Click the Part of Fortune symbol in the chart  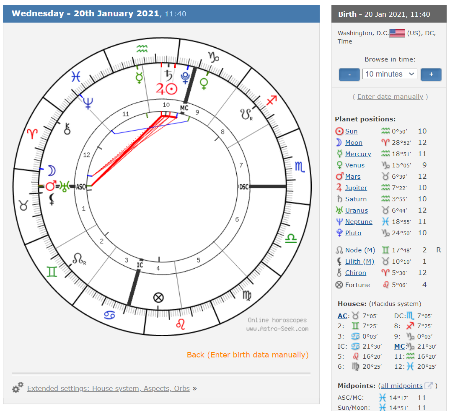pos(158,298)
